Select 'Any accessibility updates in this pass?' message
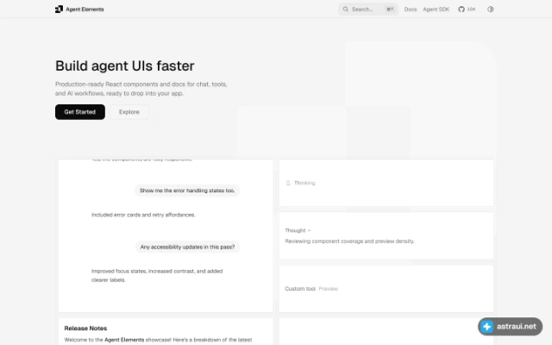 (187, 248)
